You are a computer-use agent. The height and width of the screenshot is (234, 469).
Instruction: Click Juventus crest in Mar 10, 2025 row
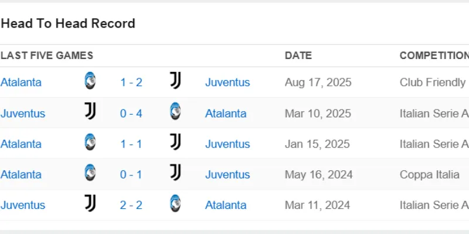[x=90, y=112]
